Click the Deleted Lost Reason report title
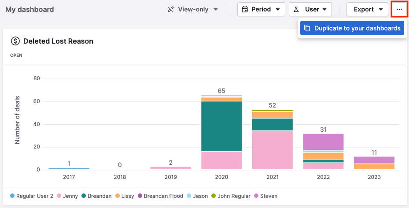The image size is (409, 208). 58,41
